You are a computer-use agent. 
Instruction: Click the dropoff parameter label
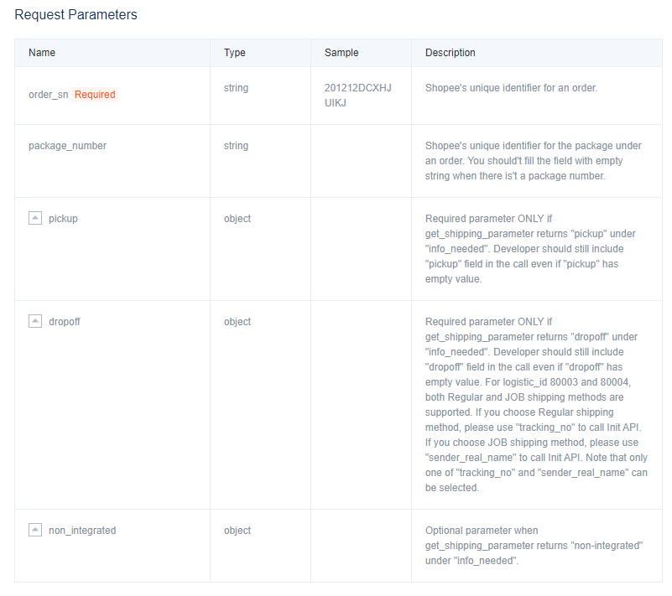tap(65, 322)
